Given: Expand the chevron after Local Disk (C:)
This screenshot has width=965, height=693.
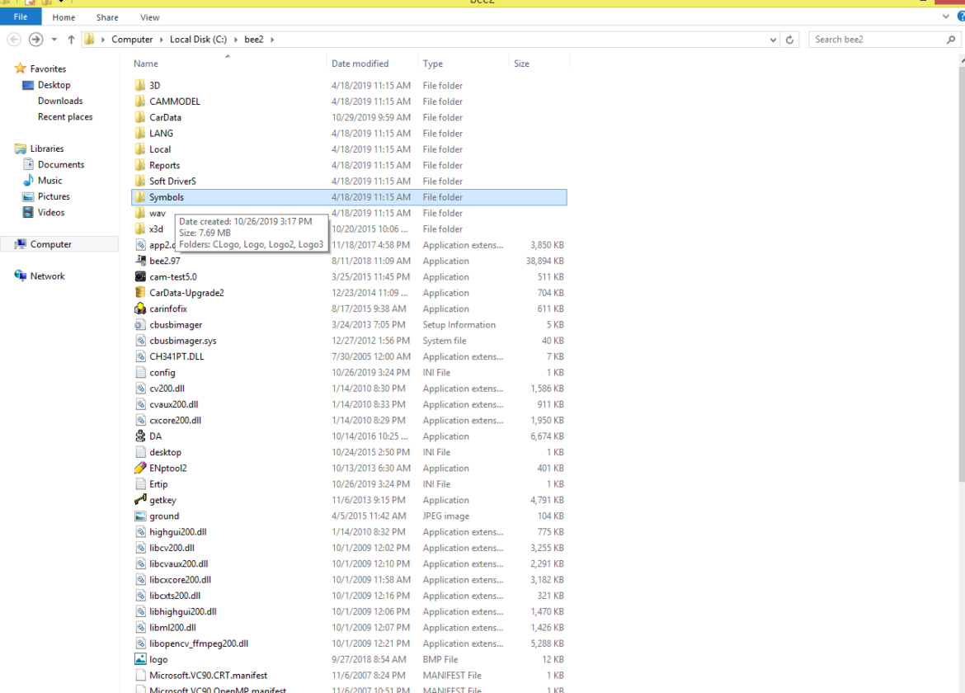Looking at the screenshot, I should (233, 40).
